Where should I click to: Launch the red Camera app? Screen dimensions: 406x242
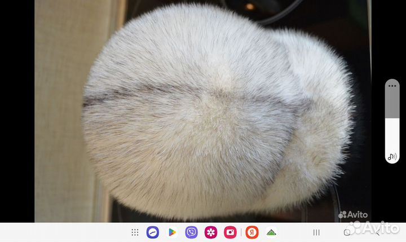(230, 232)
